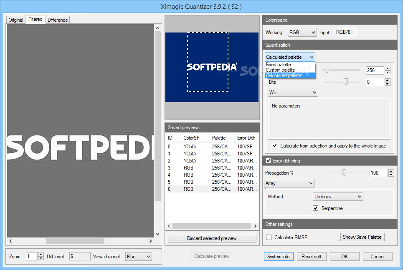The image size is (403, 270).
Task: Expand the Array dithering type dropdown
Action: [289, 183]
